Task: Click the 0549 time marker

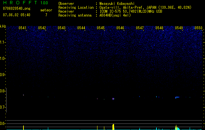Action: pos(179,28)
